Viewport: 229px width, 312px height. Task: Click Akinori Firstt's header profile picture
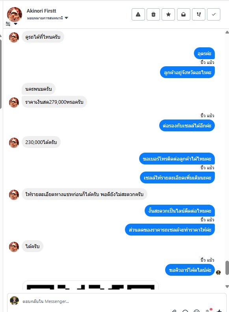[14, 14]
